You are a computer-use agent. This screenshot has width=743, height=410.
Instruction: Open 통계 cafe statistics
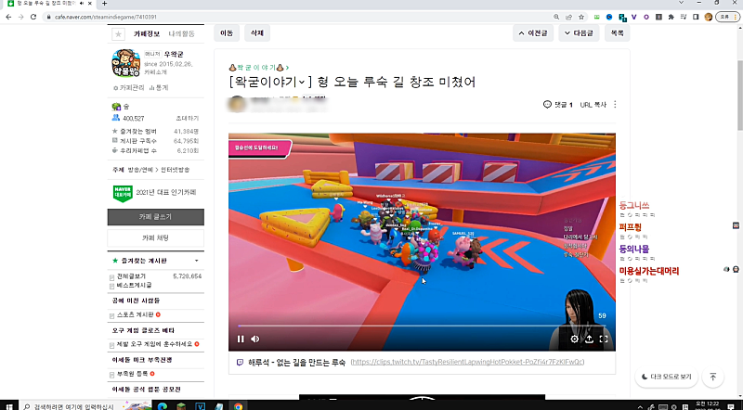tap(159, 88)
